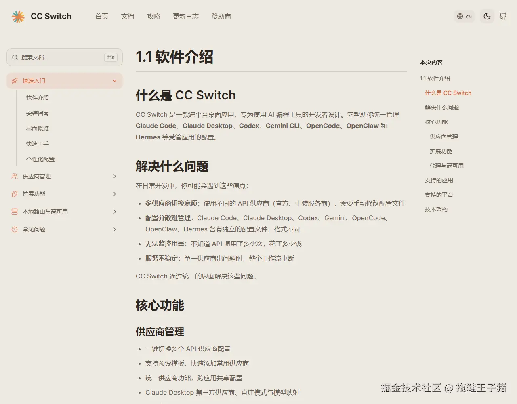Open the 扩展功能 sidebar category
Viewport: 517px width, 404px height.
[65, 194]
